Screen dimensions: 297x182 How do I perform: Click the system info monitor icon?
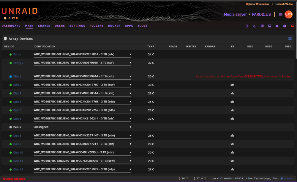point(270,26)
